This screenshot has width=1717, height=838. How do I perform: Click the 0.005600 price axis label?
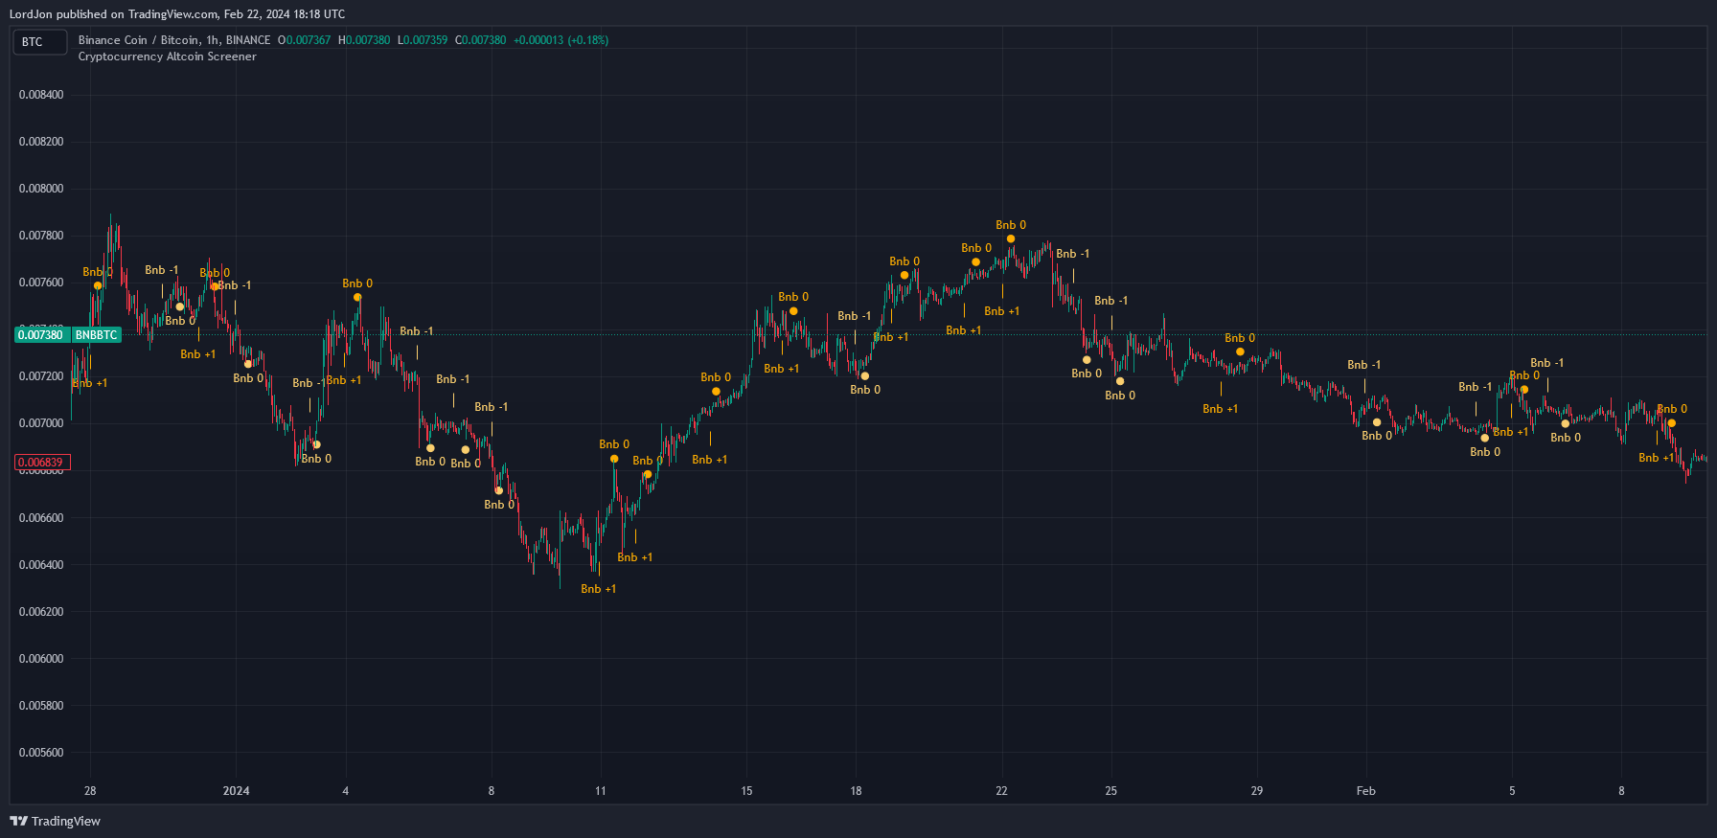click(x=41, y=753)
